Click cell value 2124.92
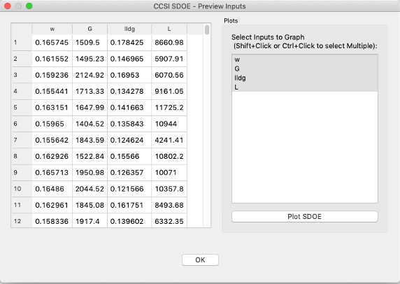 coord(90,75)
